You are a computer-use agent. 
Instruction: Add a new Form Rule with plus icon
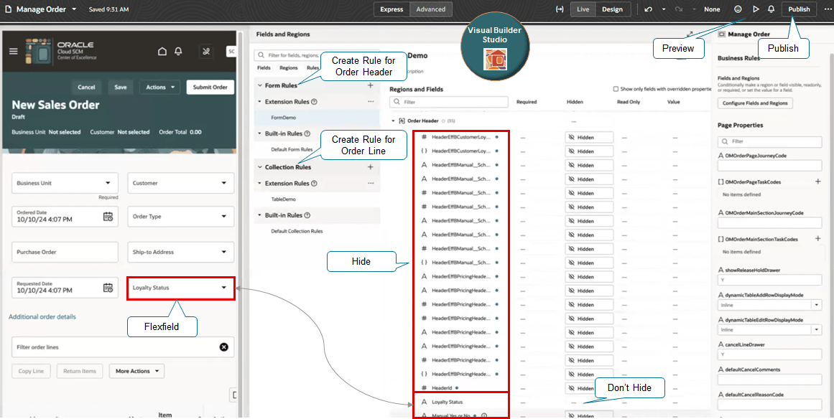pyautogui.click(x=371, y=85)
